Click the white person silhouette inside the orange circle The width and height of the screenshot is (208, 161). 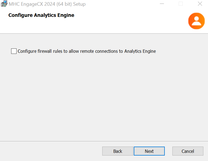tap(197, 21)
